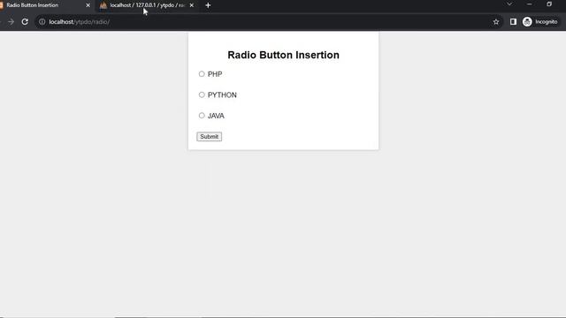
Task: Select the PYTHON radio button
Action: [x=202, y=95]
